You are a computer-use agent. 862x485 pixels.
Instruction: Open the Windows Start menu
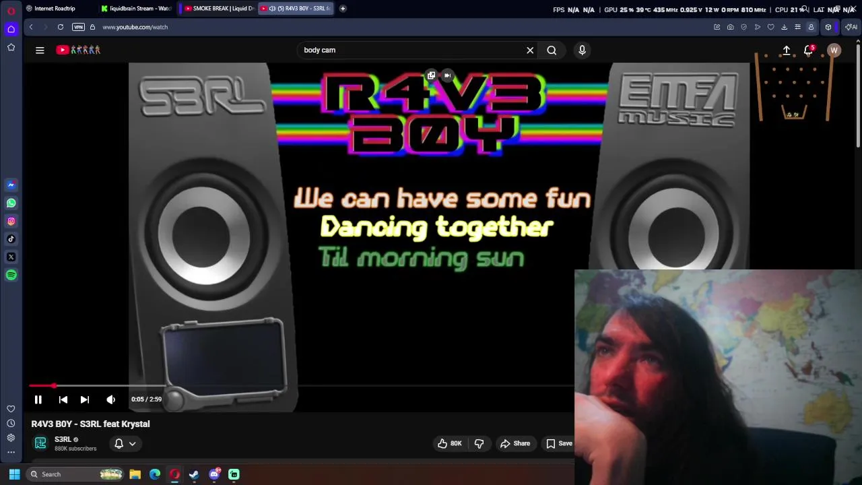[14, 474]
